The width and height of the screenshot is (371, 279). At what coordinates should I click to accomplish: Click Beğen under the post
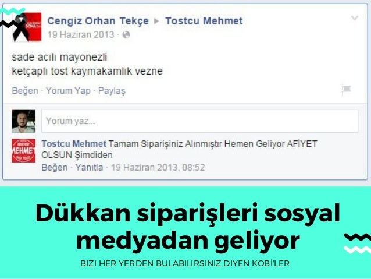25,90
